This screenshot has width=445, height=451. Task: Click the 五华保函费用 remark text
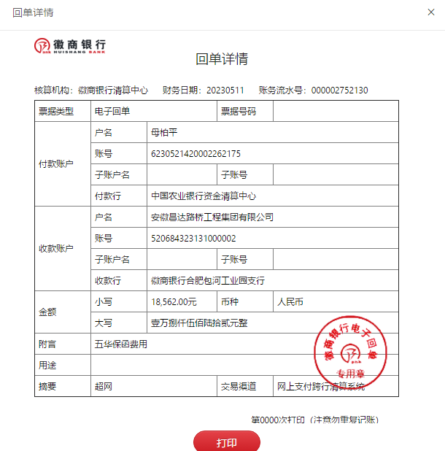pyautogui.click(x=120, y=344)
